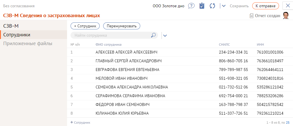Click the К отправке button

(266, 6)
